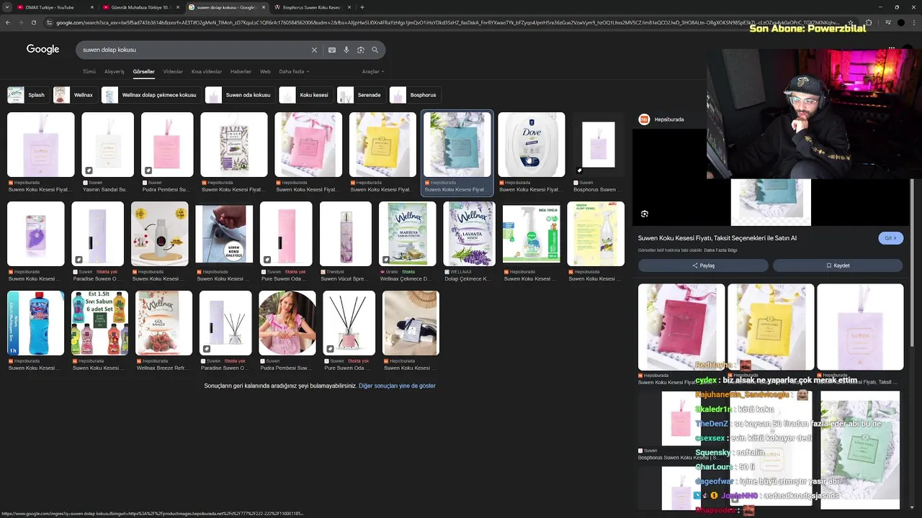Open the site information icon beside the URL

pyautogui.click(x=49, y=22)
